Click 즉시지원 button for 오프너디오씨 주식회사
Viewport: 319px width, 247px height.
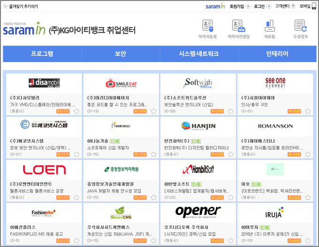click(217, 241)
